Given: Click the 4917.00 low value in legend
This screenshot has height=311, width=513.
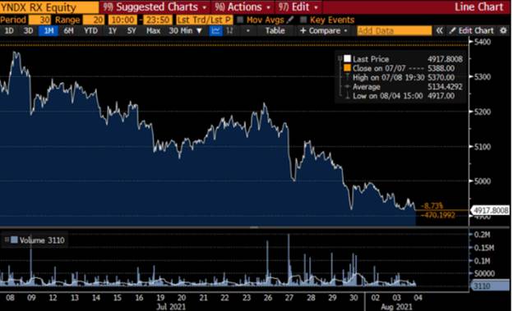Looking at the screenshot, I should pyautogui.click(x=441, y=96).
